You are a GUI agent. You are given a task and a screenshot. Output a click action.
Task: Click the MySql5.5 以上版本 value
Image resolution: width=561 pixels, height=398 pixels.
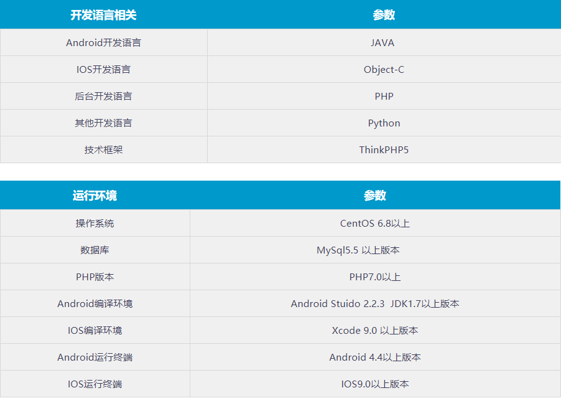pos(358,250)
